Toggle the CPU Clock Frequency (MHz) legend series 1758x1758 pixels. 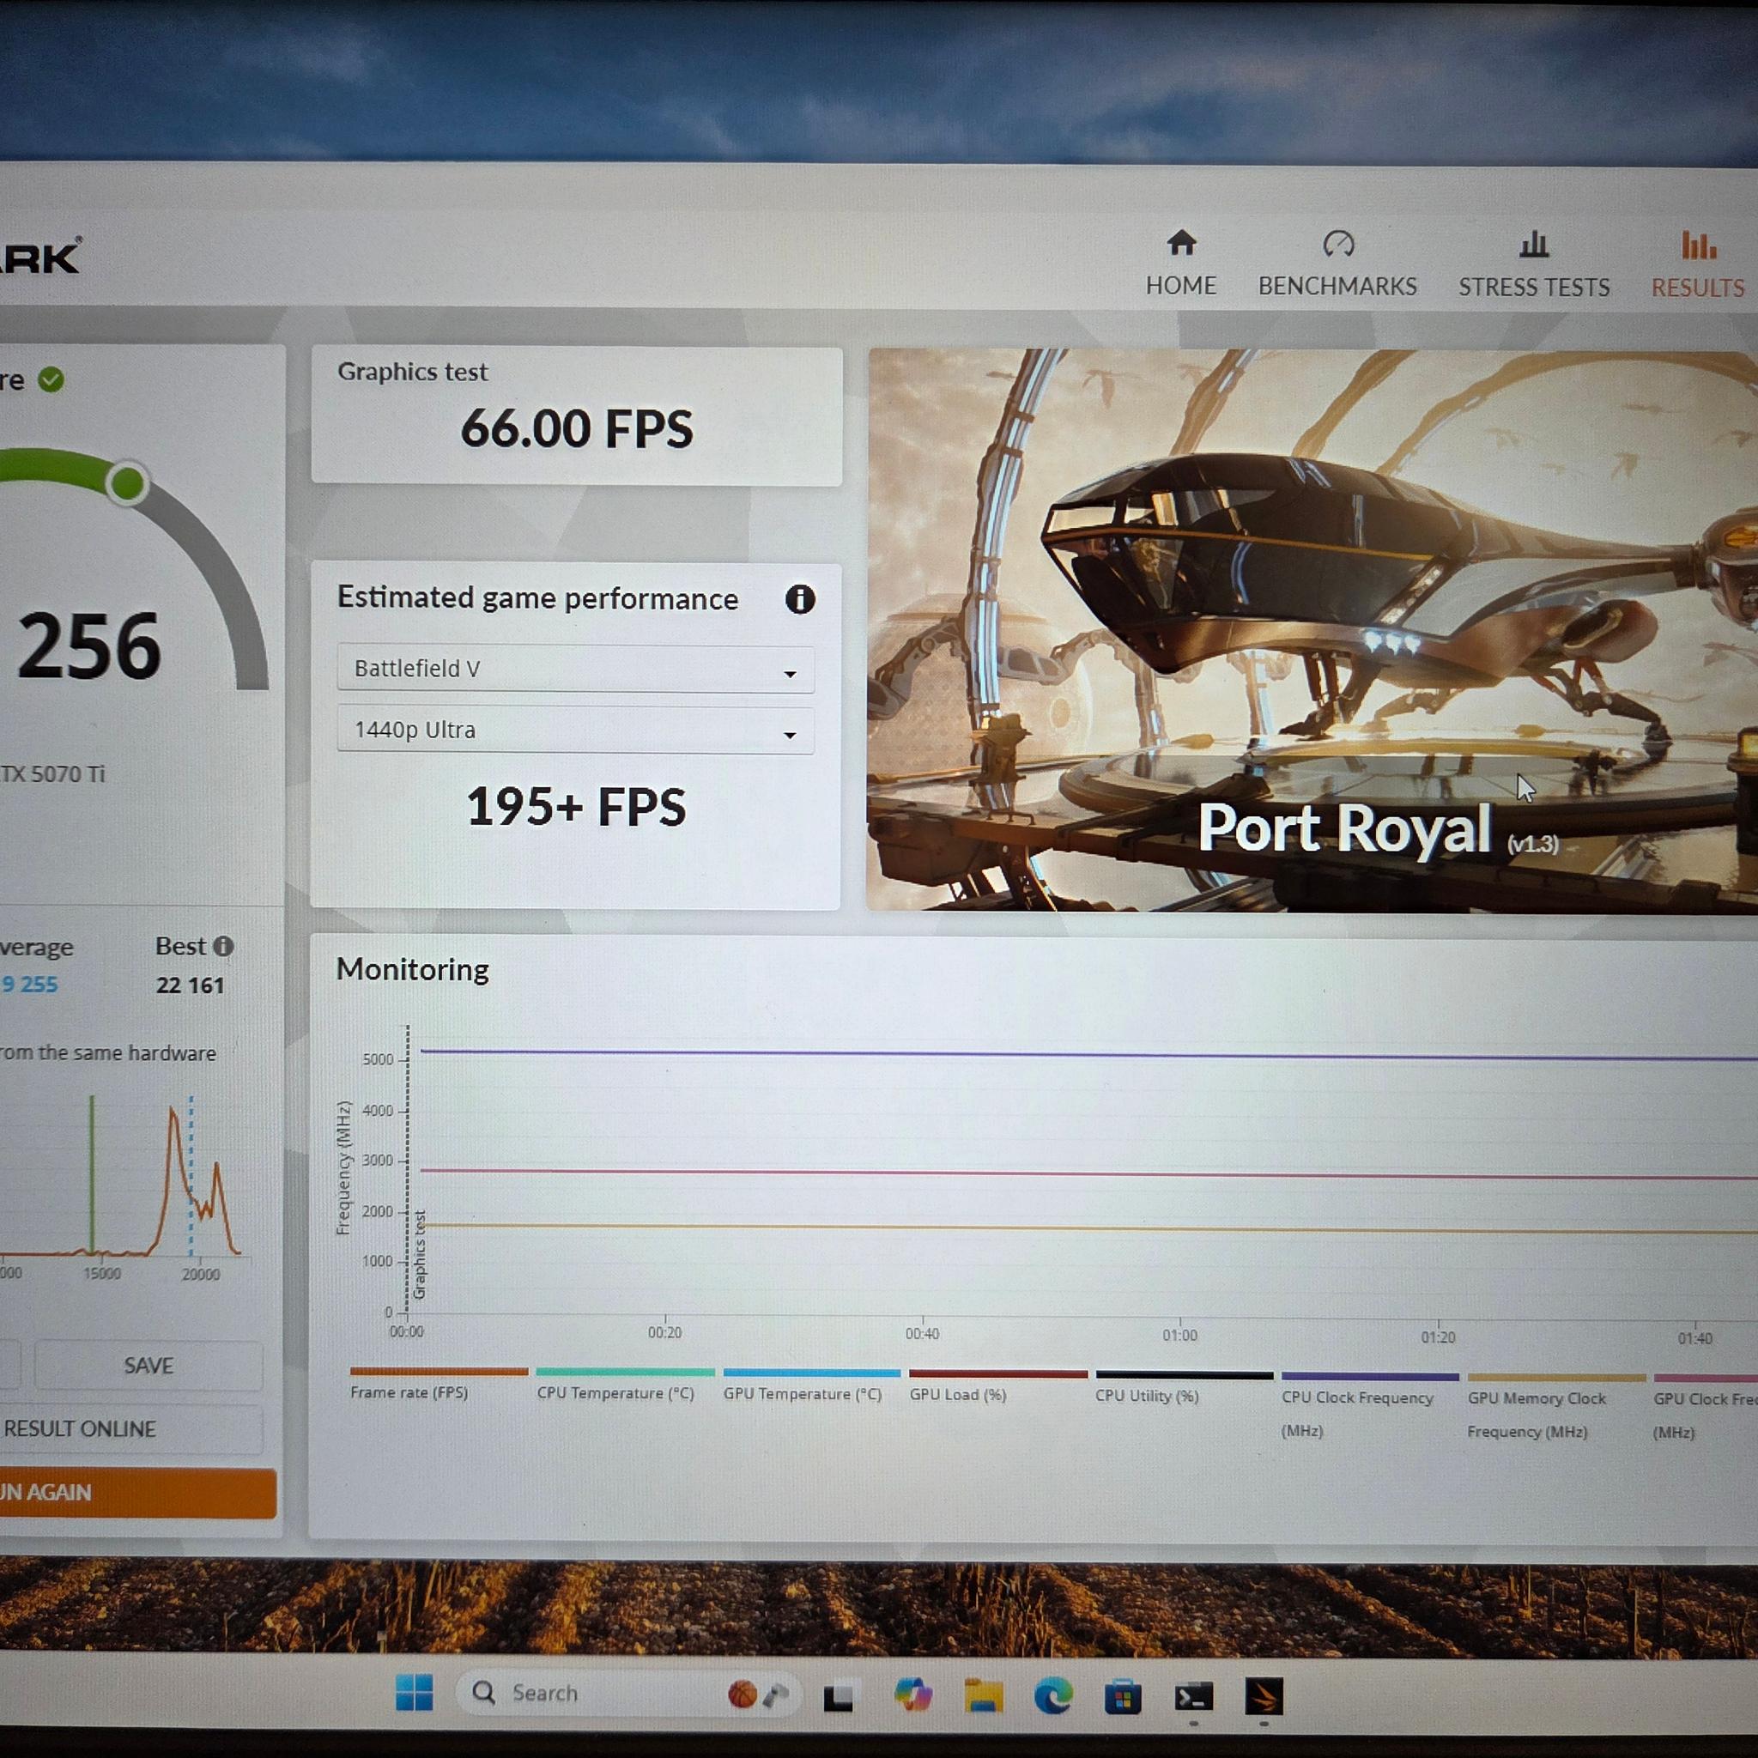click(x=1369, y=1406)
